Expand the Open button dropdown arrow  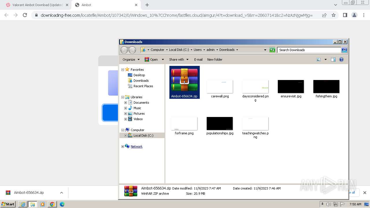click(163, 60)
